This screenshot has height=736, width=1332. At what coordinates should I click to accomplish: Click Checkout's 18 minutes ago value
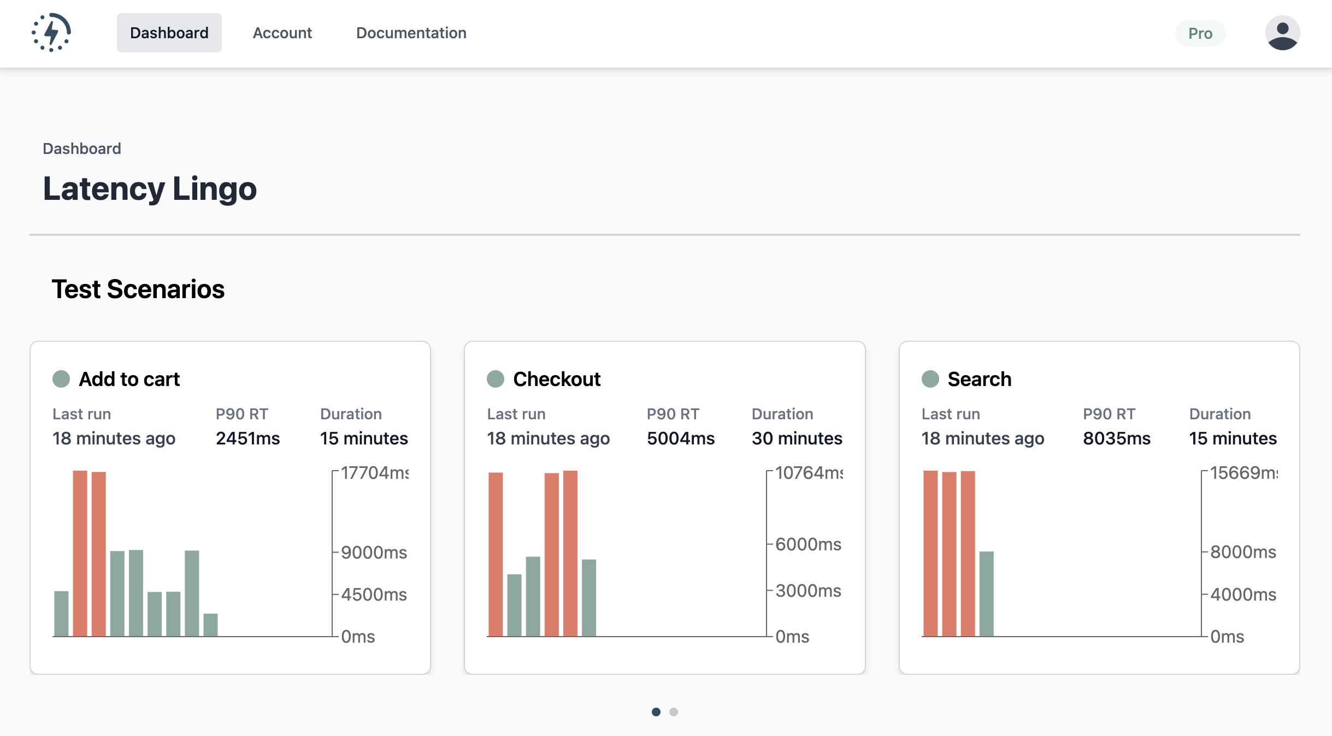click(x=549, y=438)
